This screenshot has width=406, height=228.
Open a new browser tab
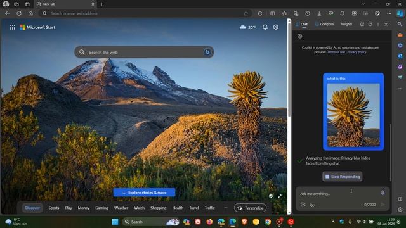[101, 4]
